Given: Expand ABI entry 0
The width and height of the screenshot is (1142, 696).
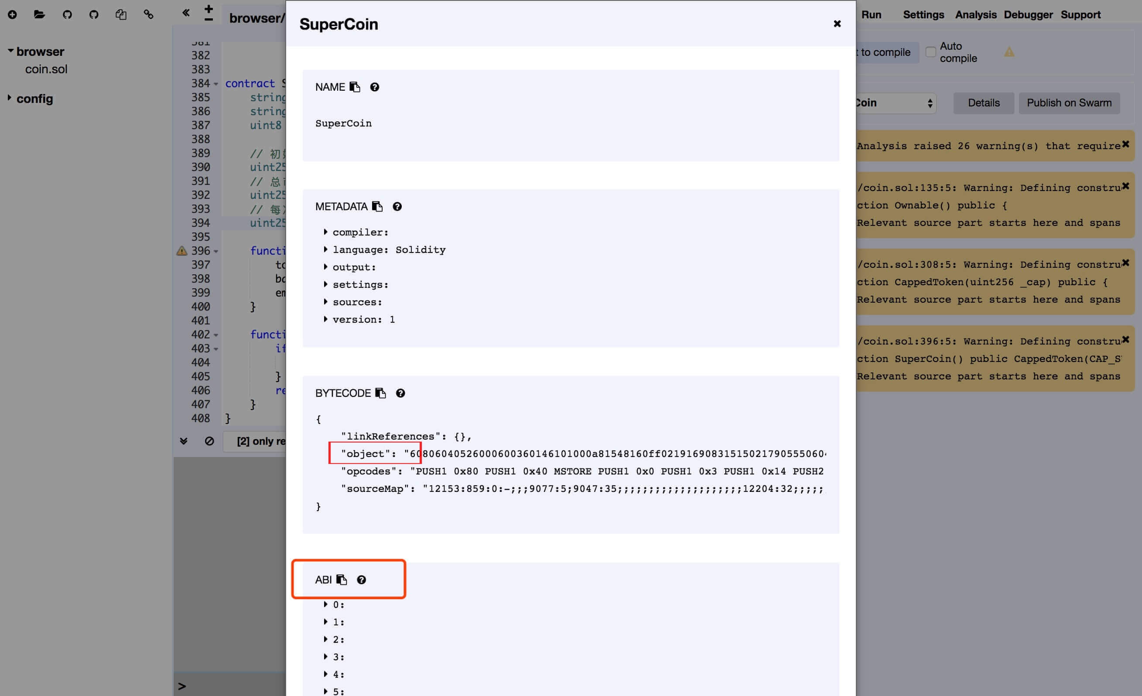Looking at the screenshot, I should click(325, 604).
